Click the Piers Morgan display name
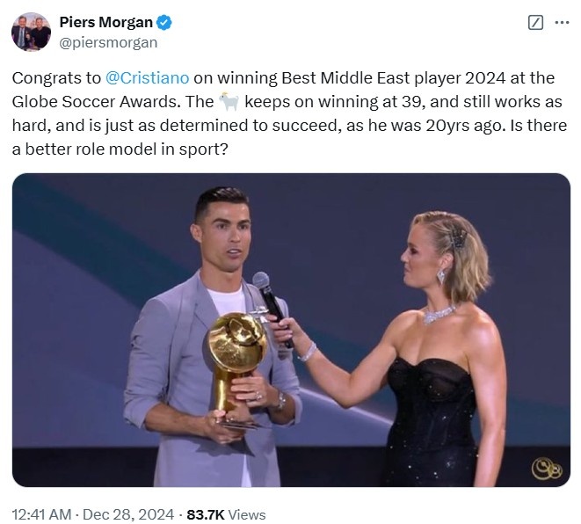The image size is (581, 524). pos(105,23)
